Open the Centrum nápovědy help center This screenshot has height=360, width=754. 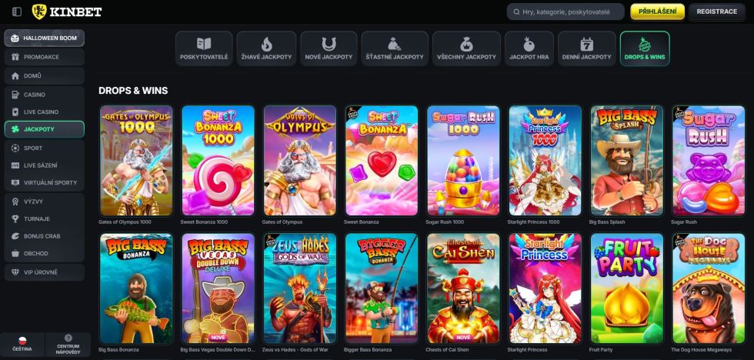[x=68, y=344]
